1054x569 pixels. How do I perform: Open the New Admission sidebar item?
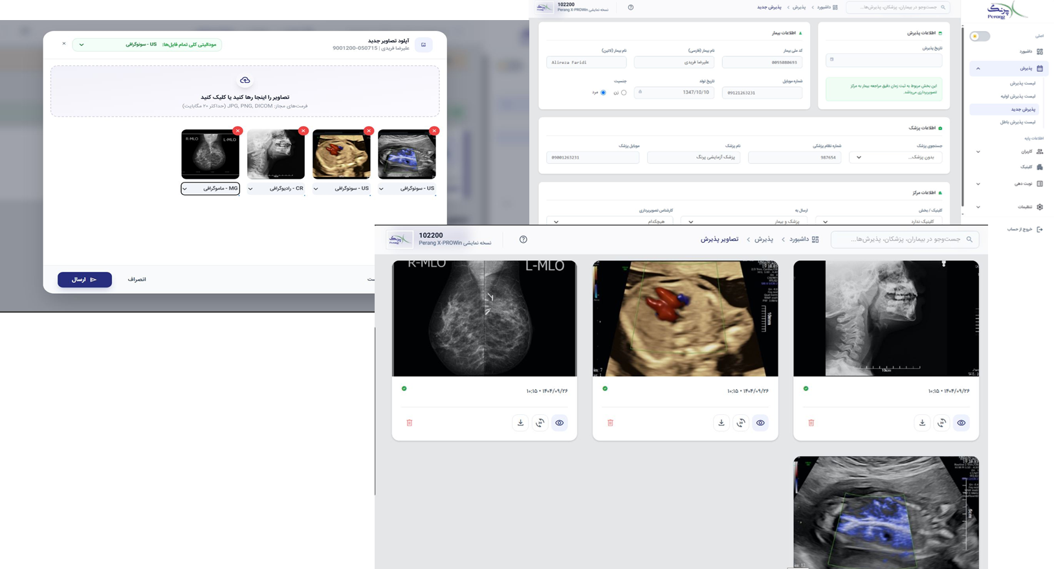pos(1004,109)
